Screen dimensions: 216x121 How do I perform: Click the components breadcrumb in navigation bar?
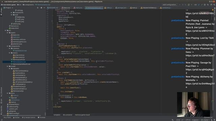click(28, 5)
